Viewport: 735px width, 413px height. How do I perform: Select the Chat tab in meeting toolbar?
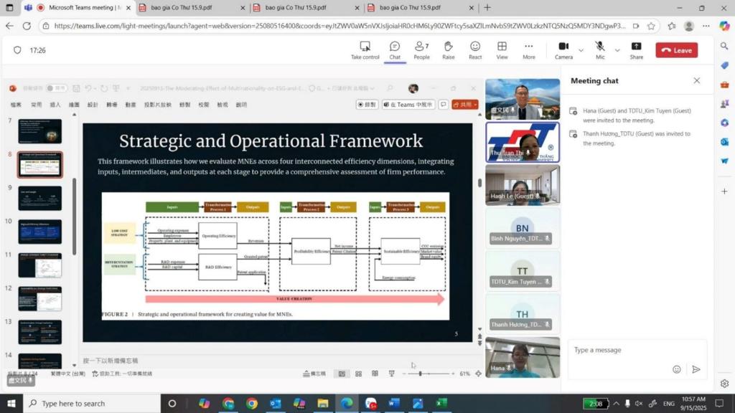tap(395, 50)
